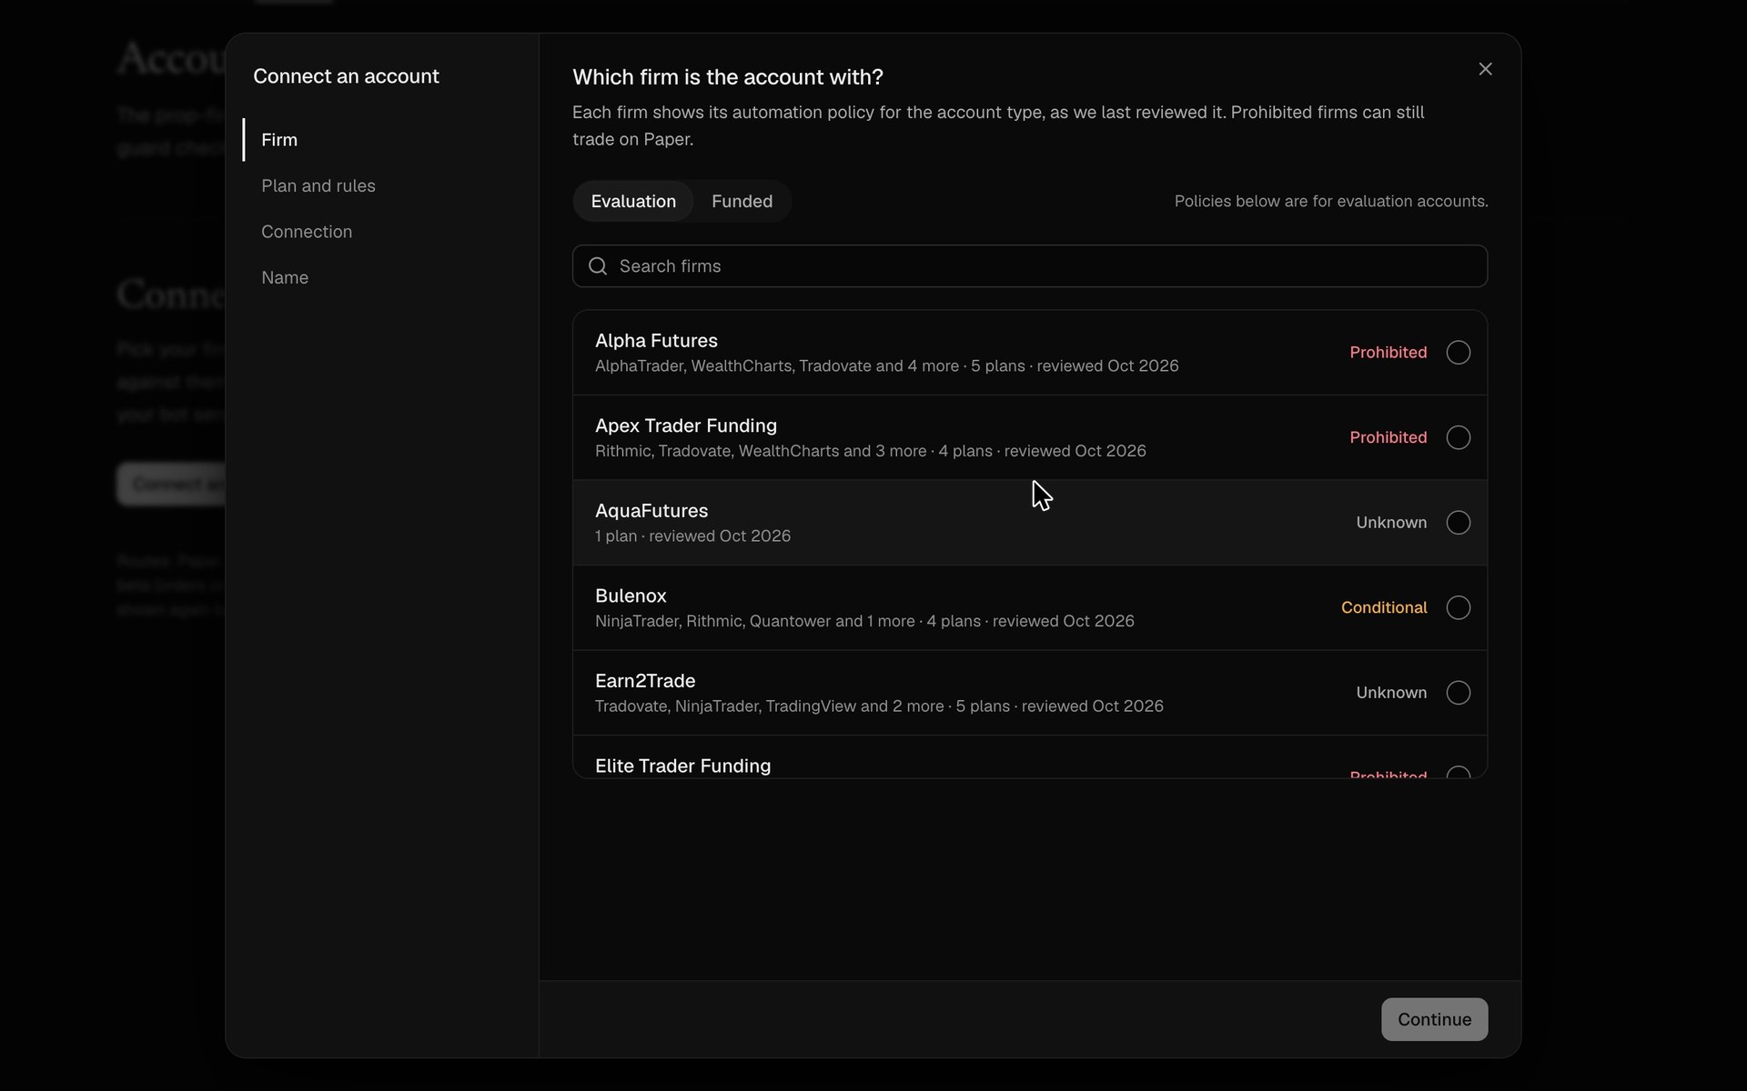This screenshot has width=1747, height=1091.
Task: Click Alpha Futures platforms and plans subtitle
Action: pyautogui.click(x=886, y=365)
